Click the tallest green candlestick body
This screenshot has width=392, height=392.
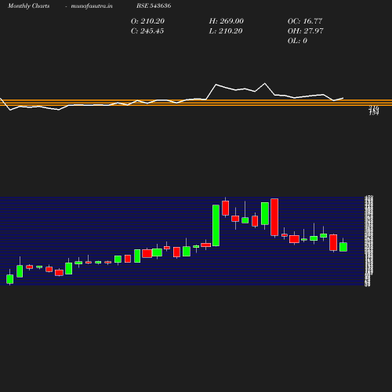click(216, 226)
